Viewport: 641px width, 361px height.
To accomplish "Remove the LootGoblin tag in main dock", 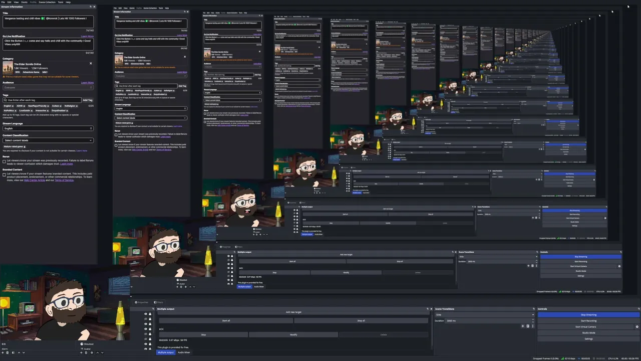I will click(x=32, y=111).
